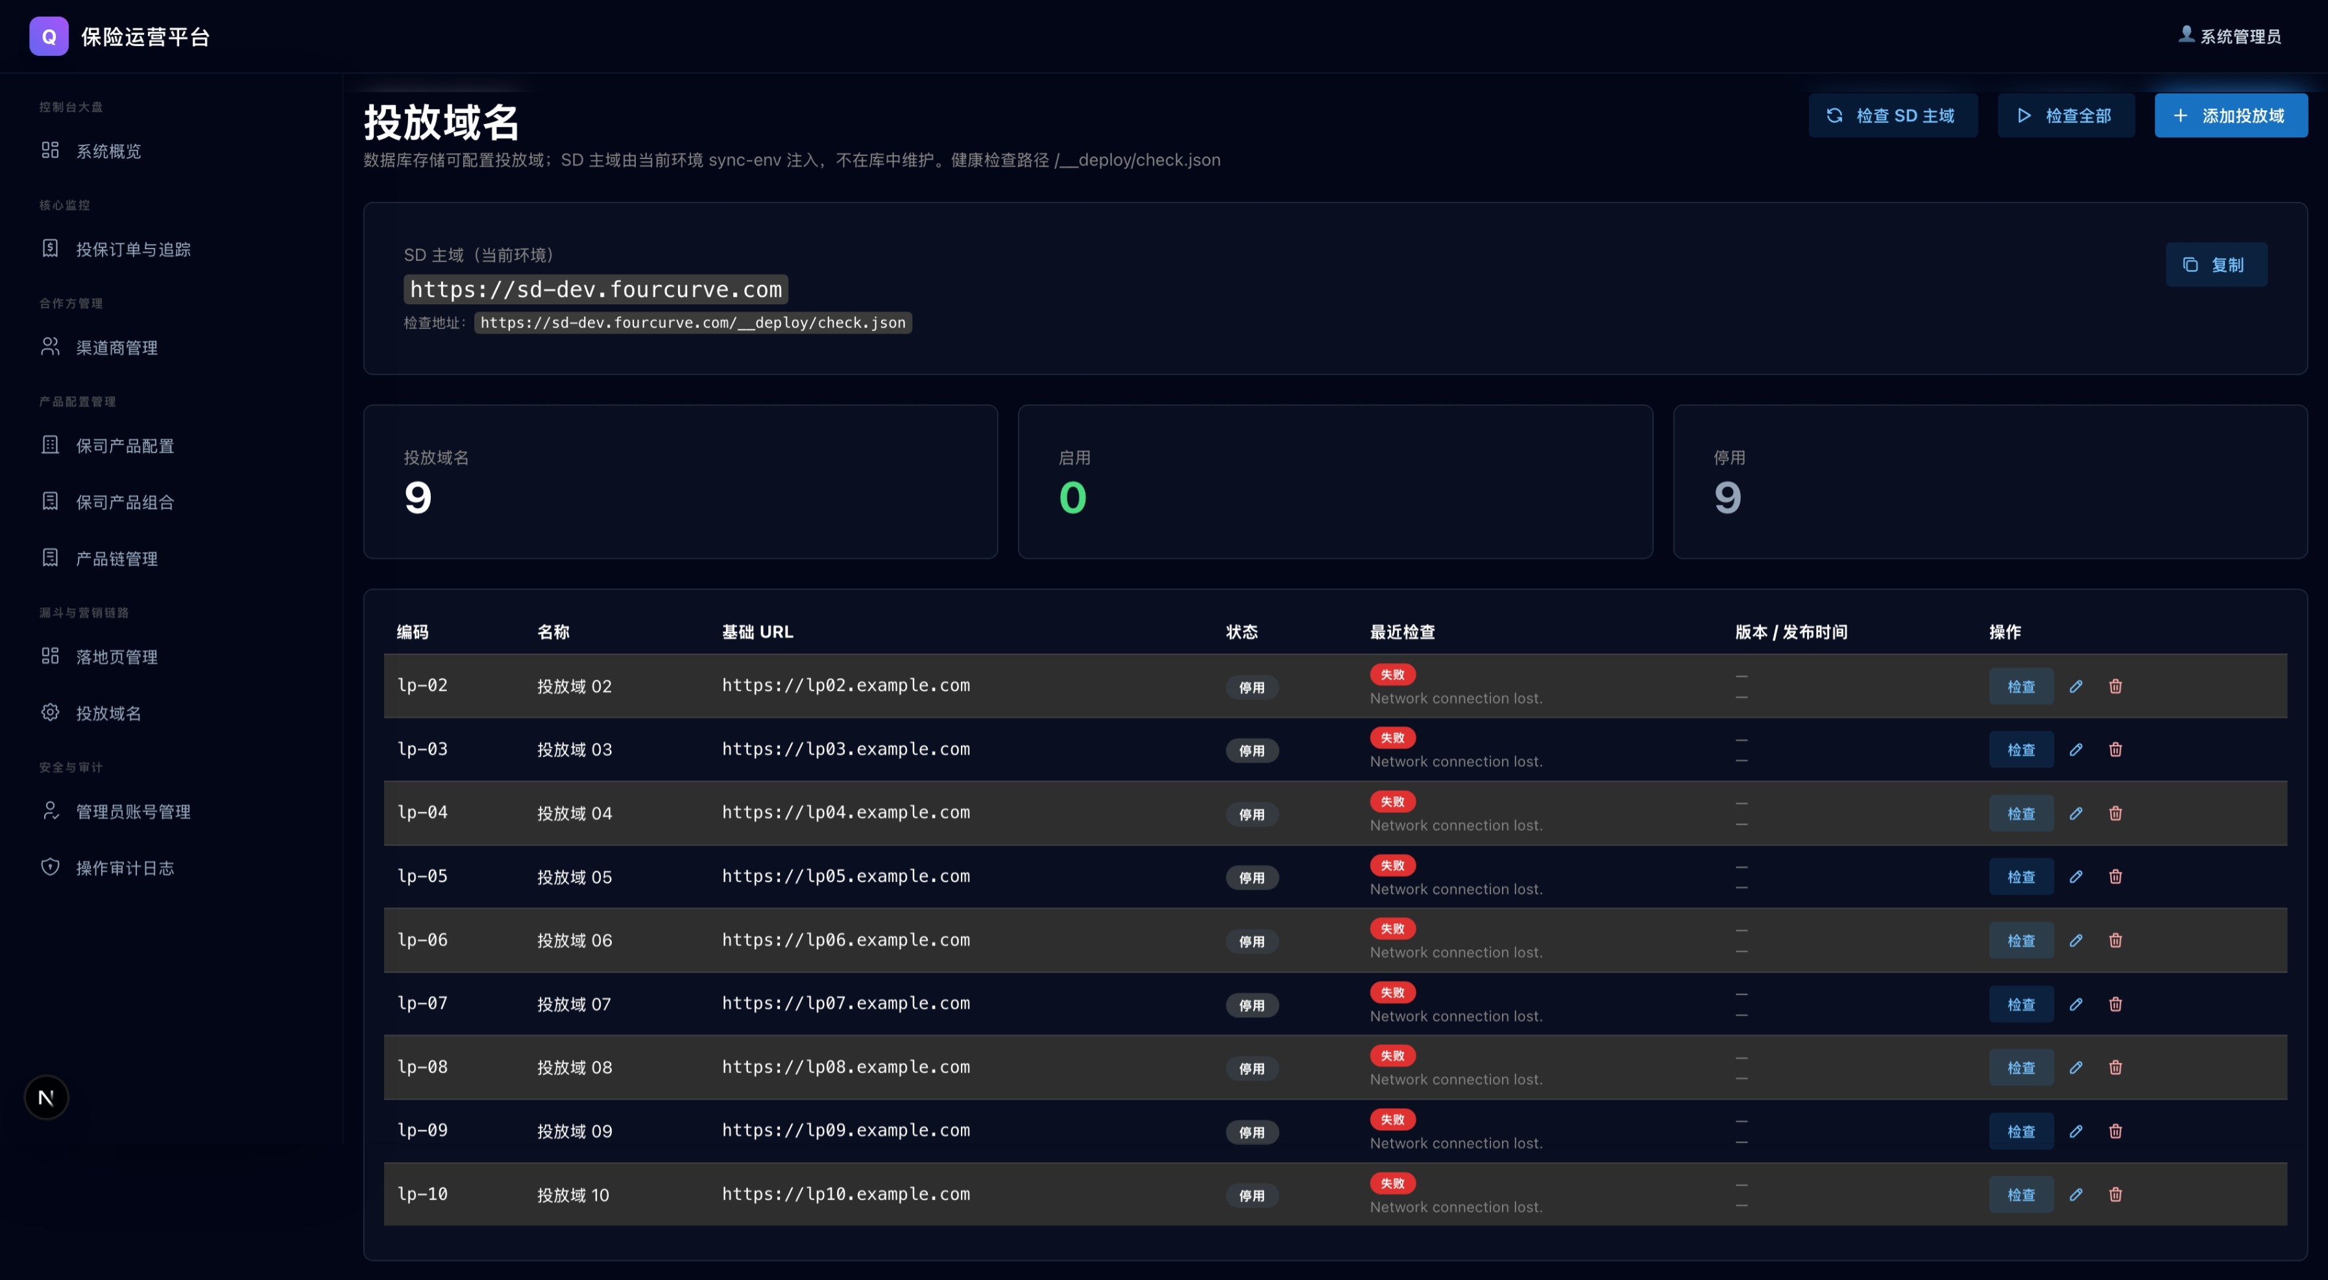This screenshot has width=2328, height=1280.
Task: Open the 系统管理员 user menu
Action: (2229, 36)
